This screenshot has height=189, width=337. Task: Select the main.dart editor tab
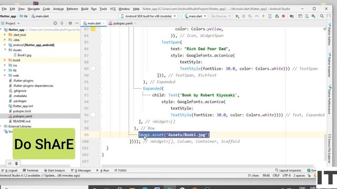tap(94, 23)
